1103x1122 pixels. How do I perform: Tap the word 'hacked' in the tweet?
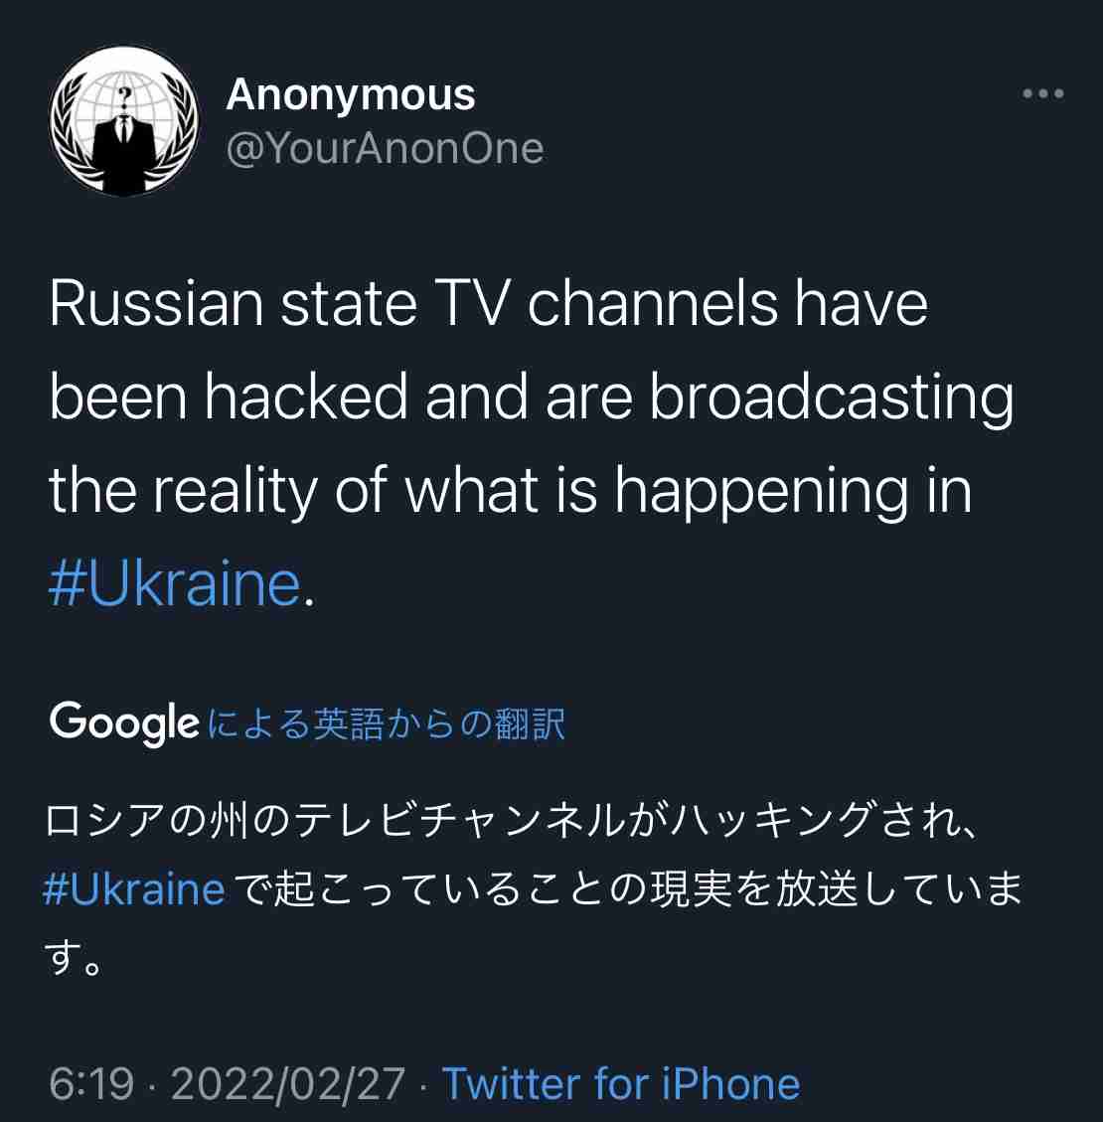[x=305, y=397]
